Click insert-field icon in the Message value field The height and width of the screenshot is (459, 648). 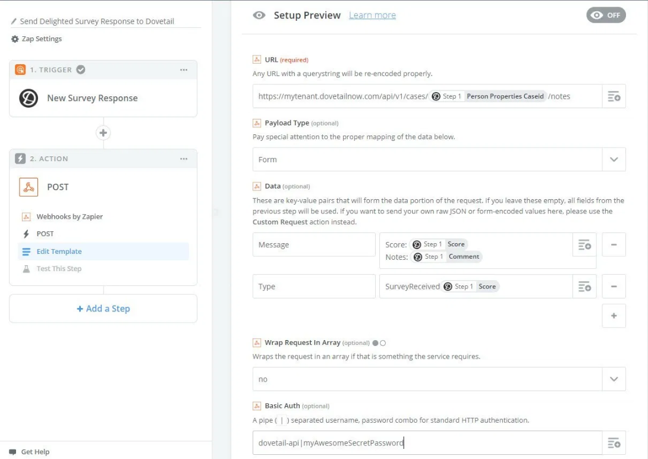584,245
